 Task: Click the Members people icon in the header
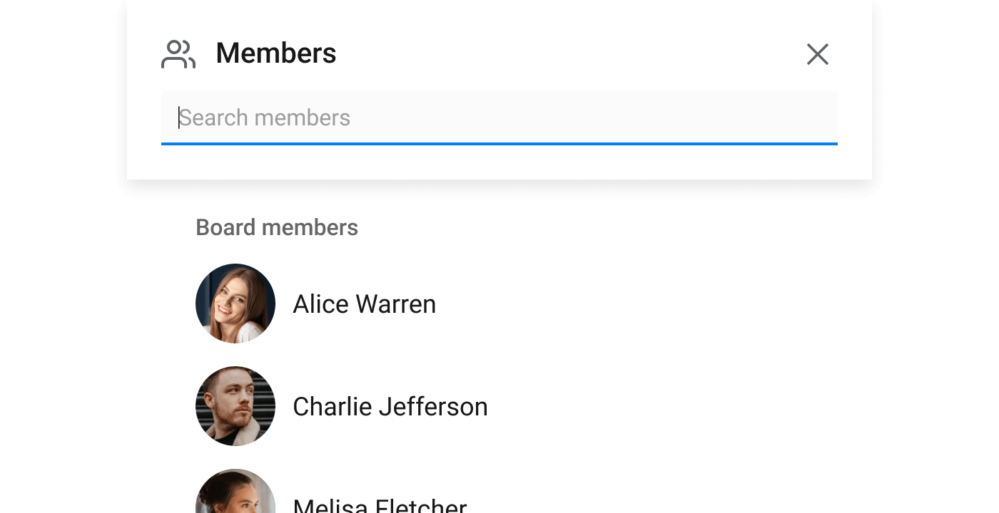178,53
